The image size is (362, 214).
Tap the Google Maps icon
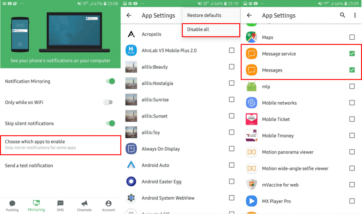[251, 37]
